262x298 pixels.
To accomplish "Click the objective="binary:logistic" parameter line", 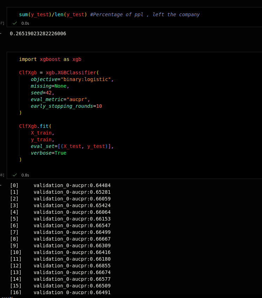I will click(72, 79).
